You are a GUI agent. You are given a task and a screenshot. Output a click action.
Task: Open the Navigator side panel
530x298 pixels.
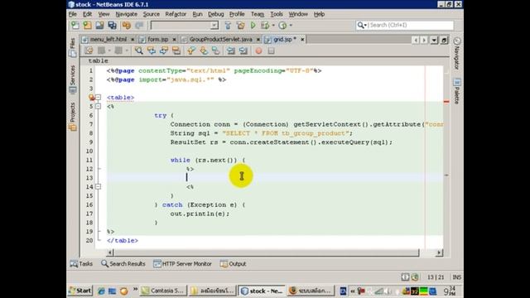tap(456, 53)
